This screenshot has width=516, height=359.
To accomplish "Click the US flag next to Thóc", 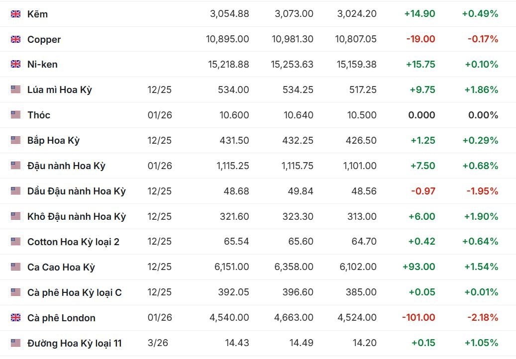I will click(x=16, y=115).
